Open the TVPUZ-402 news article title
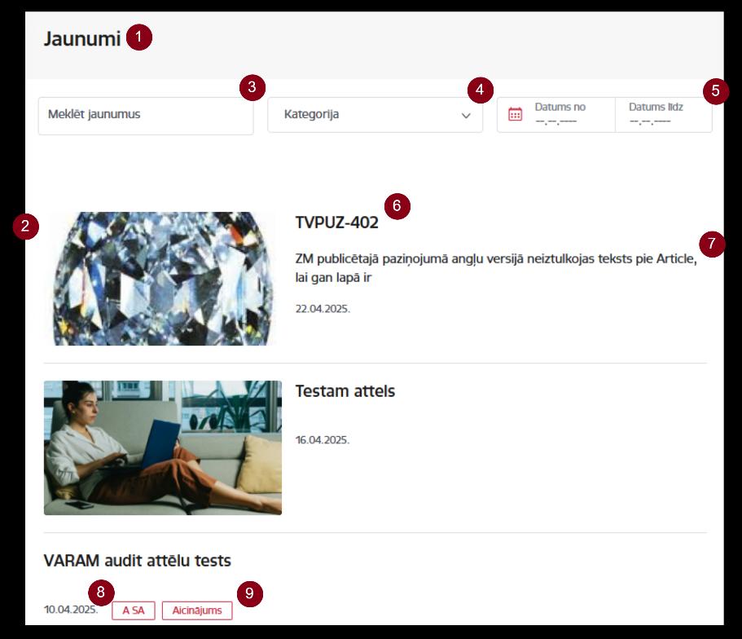The image size is (742, 639). pos(336,223)
